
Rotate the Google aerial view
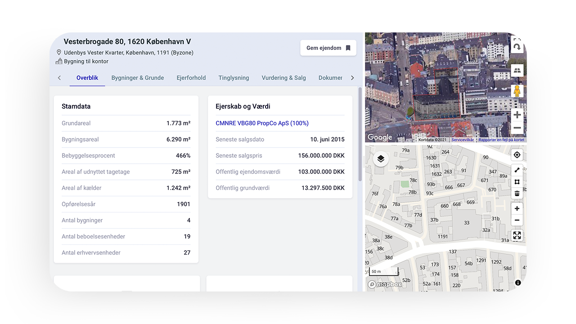[x=517, y=46]
